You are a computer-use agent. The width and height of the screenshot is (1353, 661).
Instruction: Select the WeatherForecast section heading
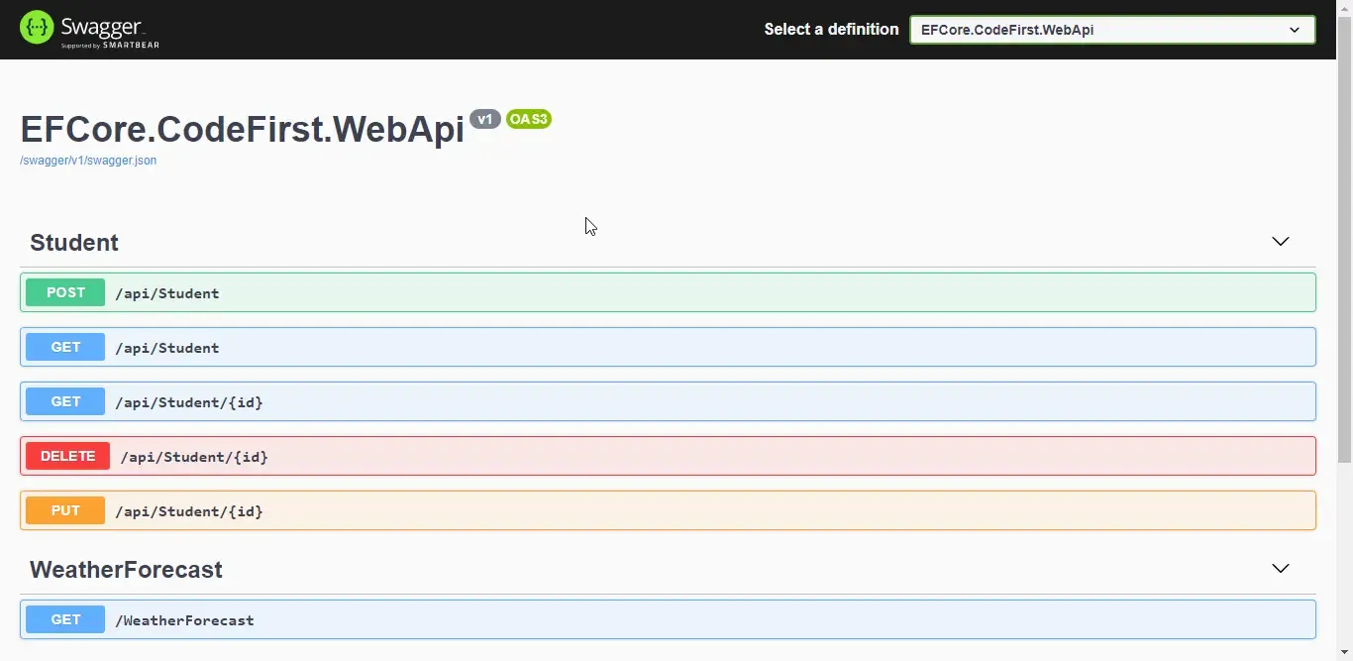126,569
